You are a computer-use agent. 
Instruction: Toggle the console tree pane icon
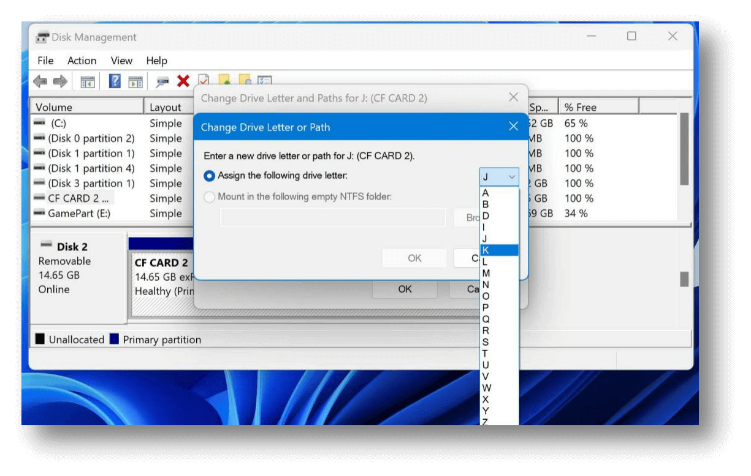tap(86, 80)
